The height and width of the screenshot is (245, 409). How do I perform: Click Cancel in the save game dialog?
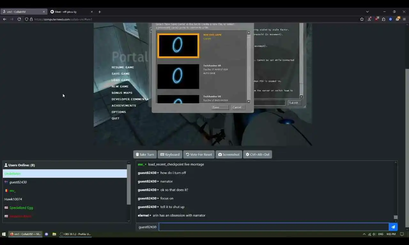coord(238,107)
